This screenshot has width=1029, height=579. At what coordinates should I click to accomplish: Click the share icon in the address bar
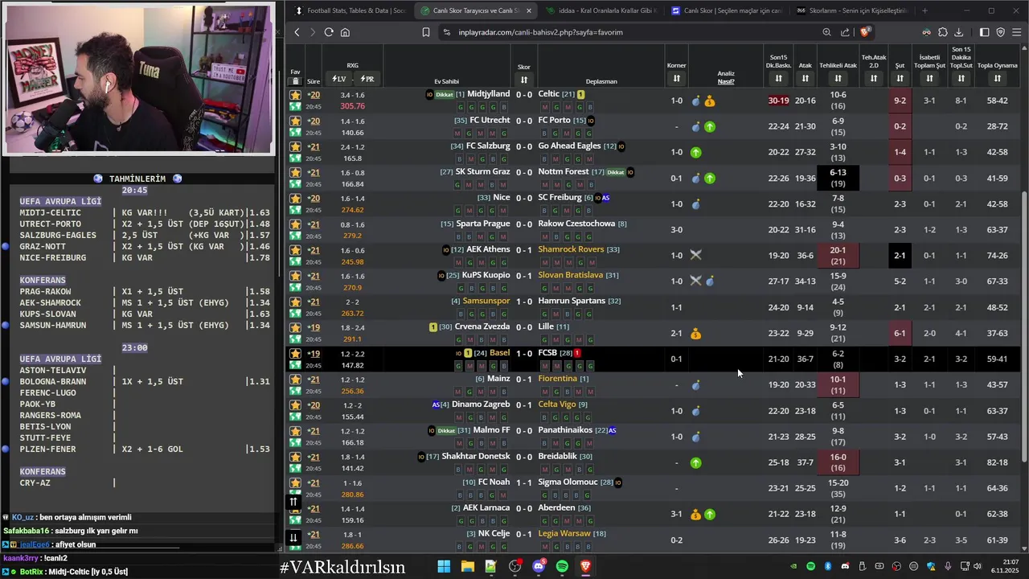[845, 32]
